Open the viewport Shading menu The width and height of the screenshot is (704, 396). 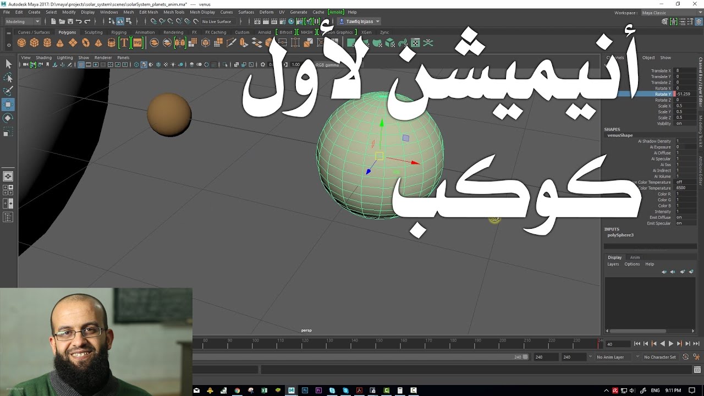43,57
